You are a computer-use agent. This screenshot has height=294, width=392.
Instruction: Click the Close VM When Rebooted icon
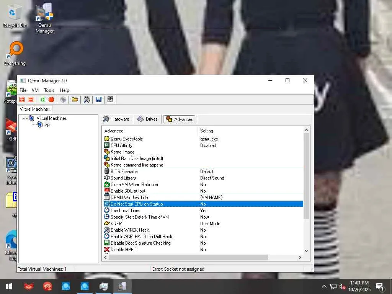(x=107, y=184)
